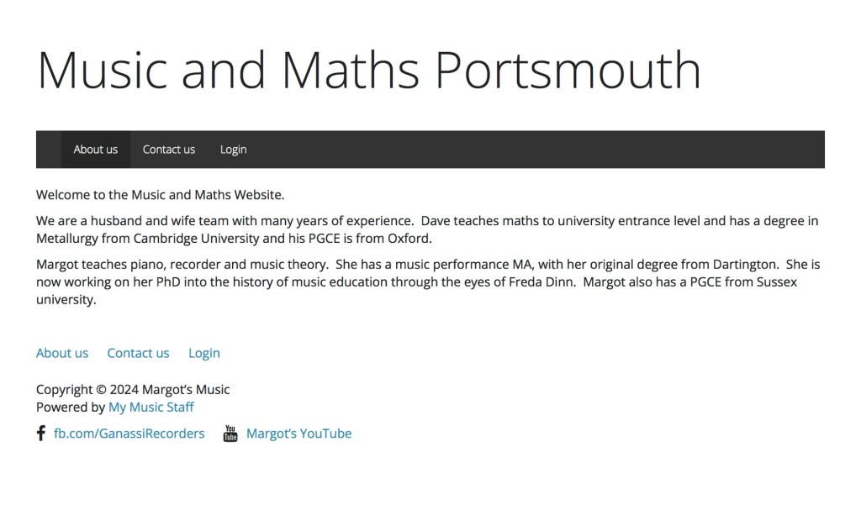Image resolution: width=861 pixels, height=505 pixels.
Task: Open the footer Contact us link
Action: pyautogui.click(x=138, y=353)
